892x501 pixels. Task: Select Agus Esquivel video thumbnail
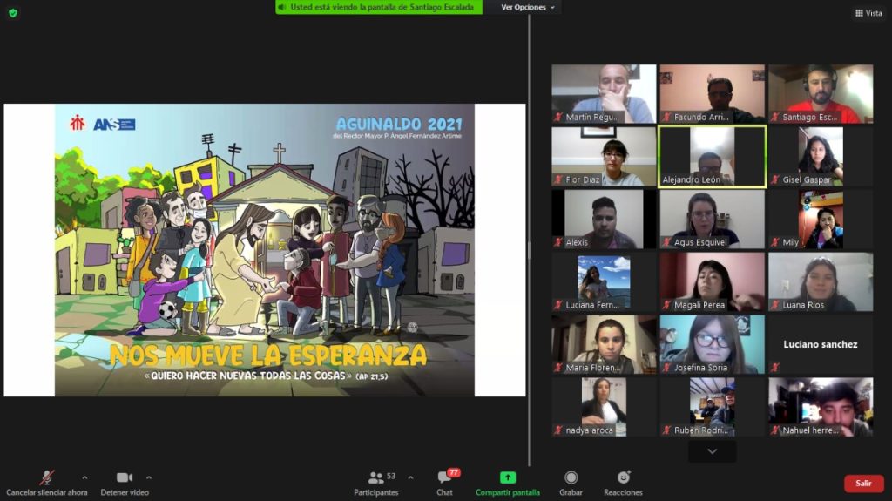(713, 220)
